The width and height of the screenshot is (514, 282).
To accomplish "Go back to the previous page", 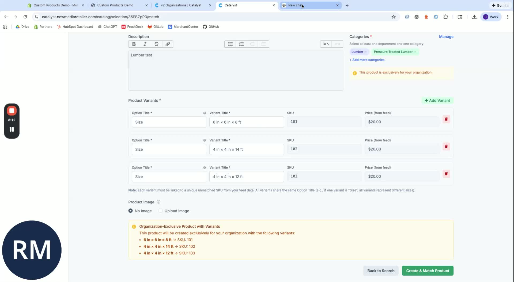I will pos(6,17).
